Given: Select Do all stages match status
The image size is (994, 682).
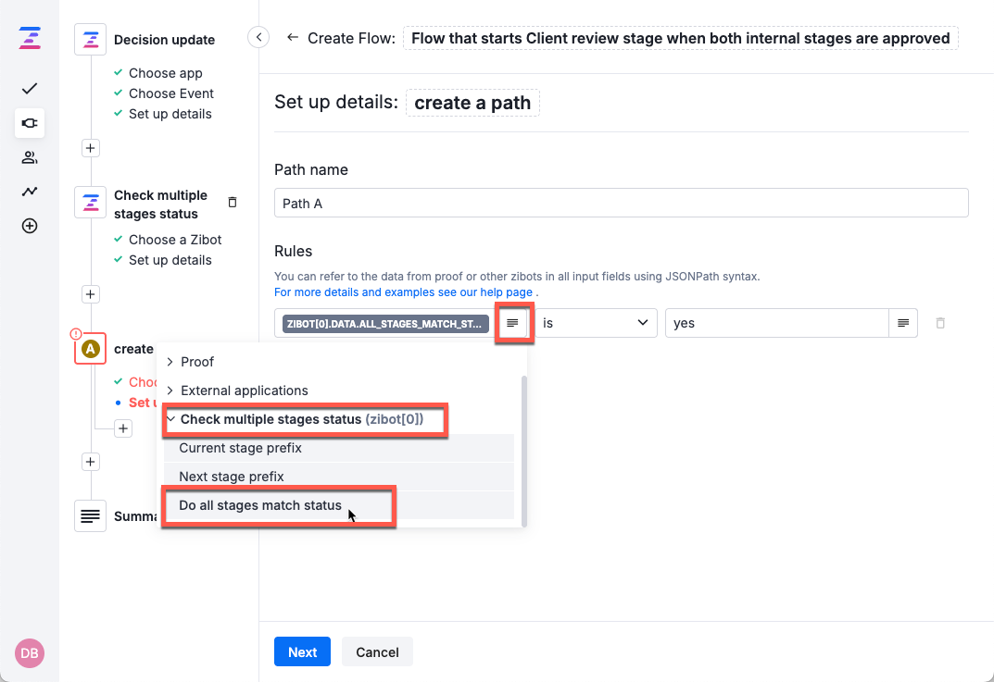Looking at the screenshot, I should coord(260,505).
